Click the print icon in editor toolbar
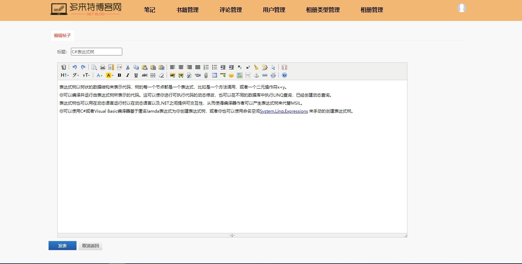 (103, 67)
